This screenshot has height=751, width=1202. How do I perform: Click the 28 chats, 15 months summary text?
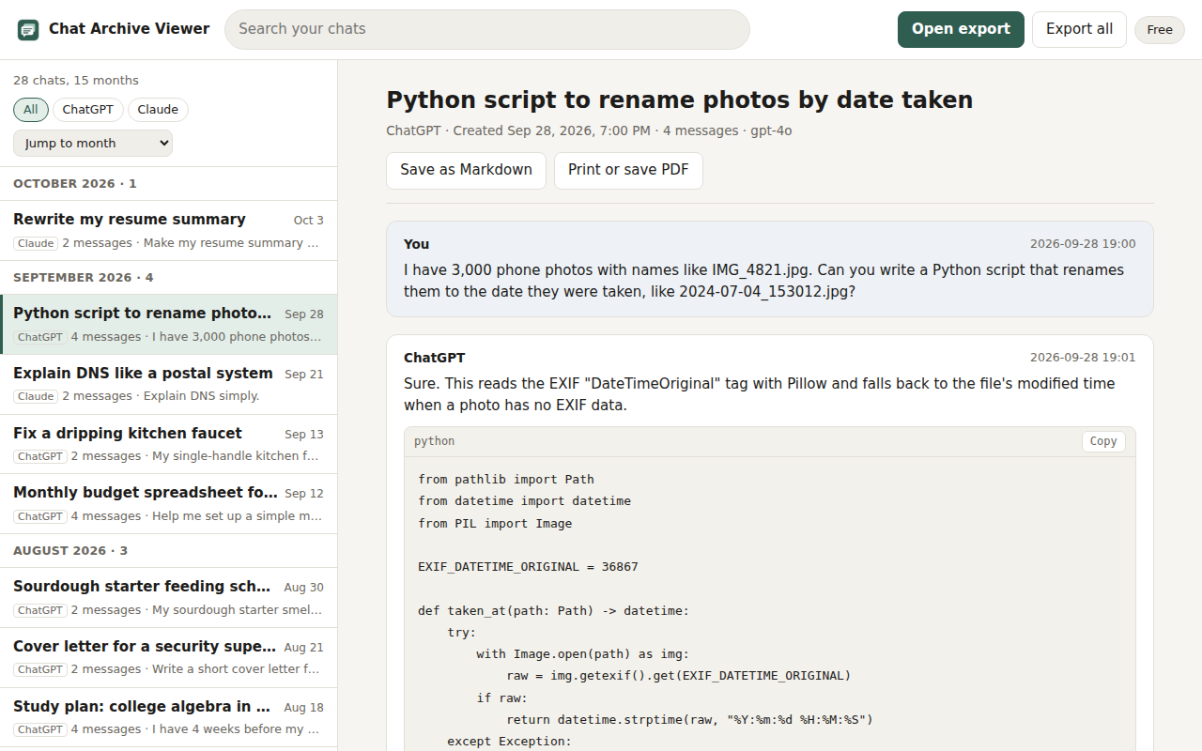[76, 81]
